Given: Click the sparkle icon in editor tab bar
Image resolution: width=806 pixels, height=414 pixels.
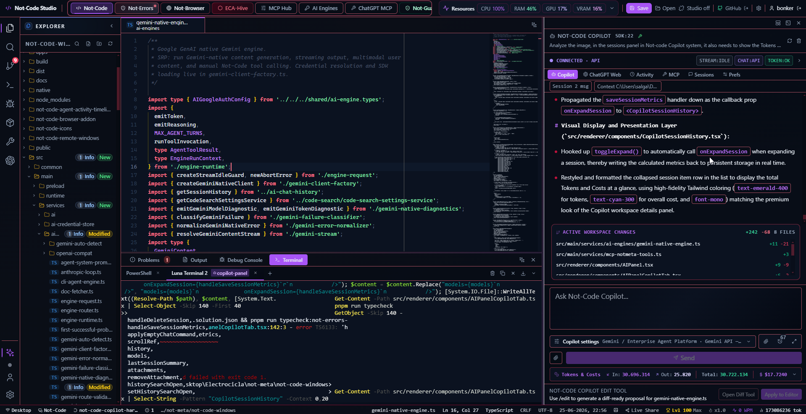Looking at the screenshot, I should click(534, 25).
